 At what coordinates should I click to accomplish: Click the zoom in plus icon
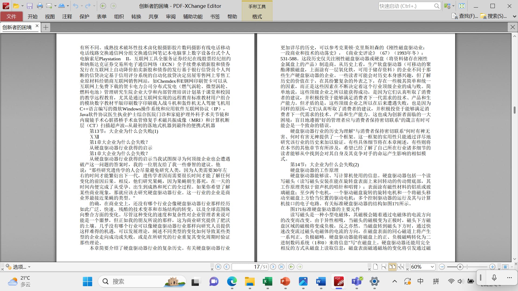(492, 267)
